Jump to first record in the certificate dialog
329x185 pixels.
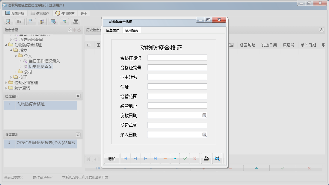click(x=126, y=159)
